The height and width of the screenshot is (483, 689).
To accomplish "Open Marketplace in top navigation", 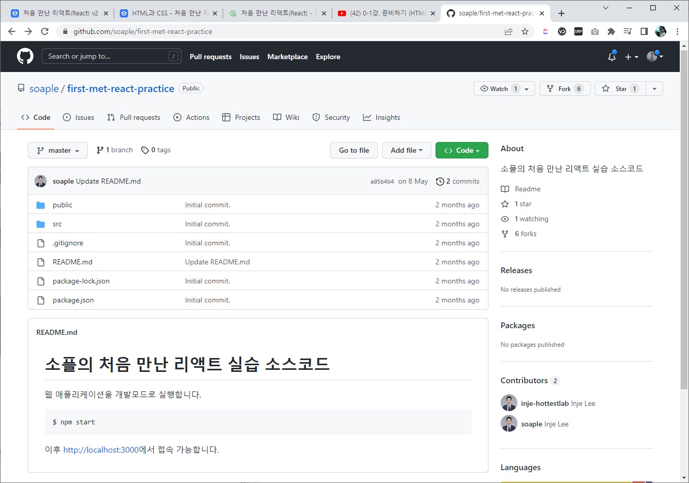I will click(x=287, y=57).
